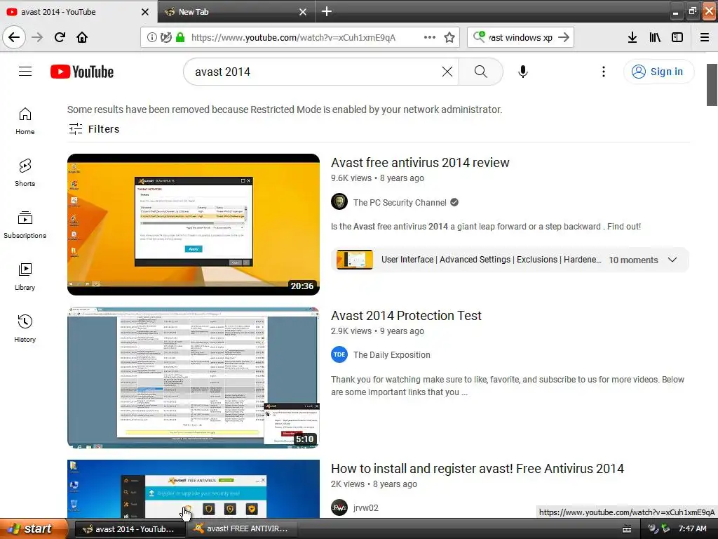Visit The Daily Exposition channel name
Viewport: 718px width, 539px height.
coord(391,354)
